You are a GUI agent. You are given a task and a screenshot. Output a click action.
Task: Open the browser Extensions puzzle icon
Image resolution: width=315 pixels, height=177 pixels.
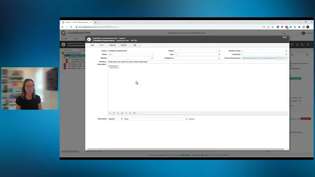[x=299, y=27]
